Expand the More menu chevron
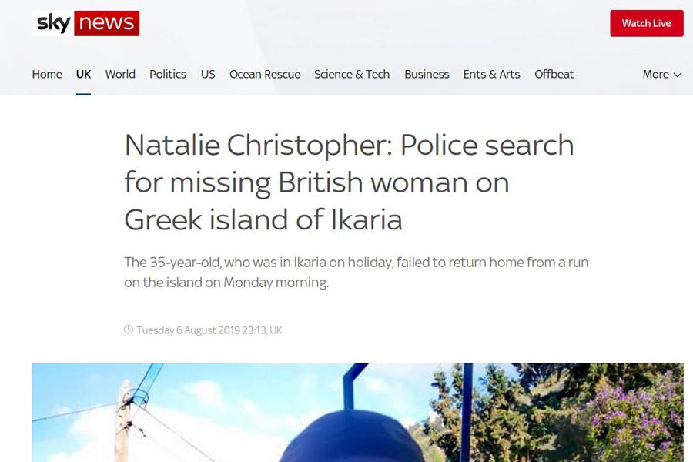The width and height of the screenshot is (693, 462). [678, 75]
